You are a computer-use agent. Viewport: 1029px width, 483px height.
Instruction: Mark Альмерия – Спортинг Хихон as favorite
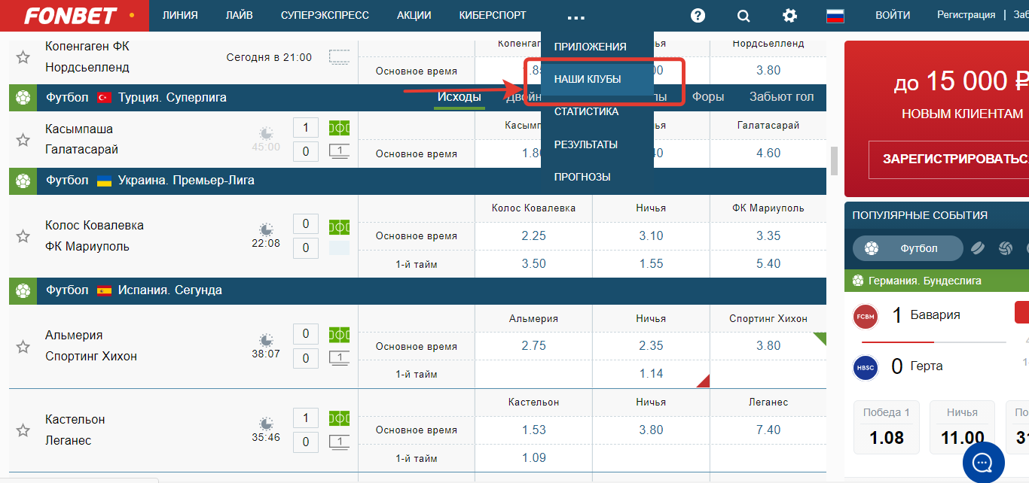click(23, 346)
